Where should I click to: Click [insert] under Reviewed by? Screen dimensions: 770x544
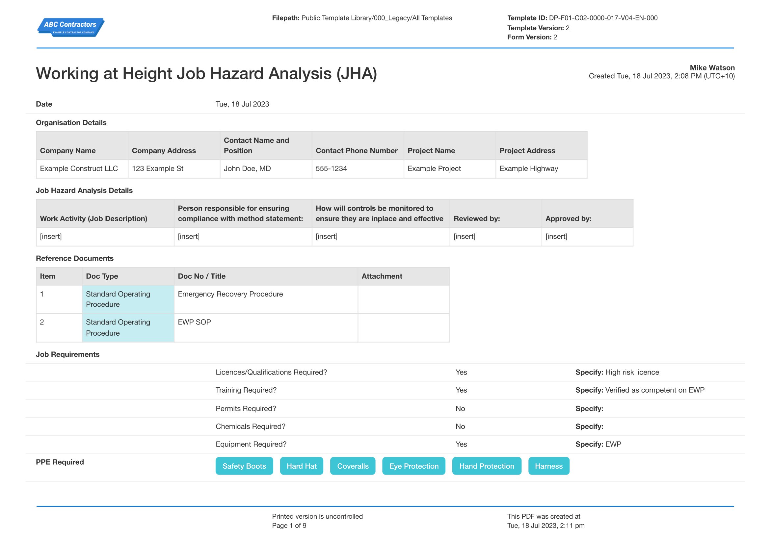pos(495,237)
